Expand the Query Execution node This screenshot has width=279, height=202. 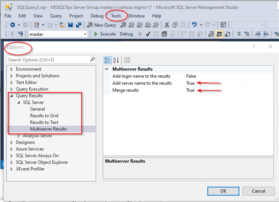click(x=12, y=89)
